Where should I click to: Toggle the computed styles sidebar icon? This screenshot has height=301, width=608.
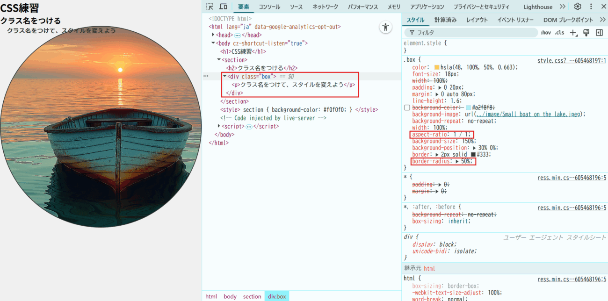599,33
